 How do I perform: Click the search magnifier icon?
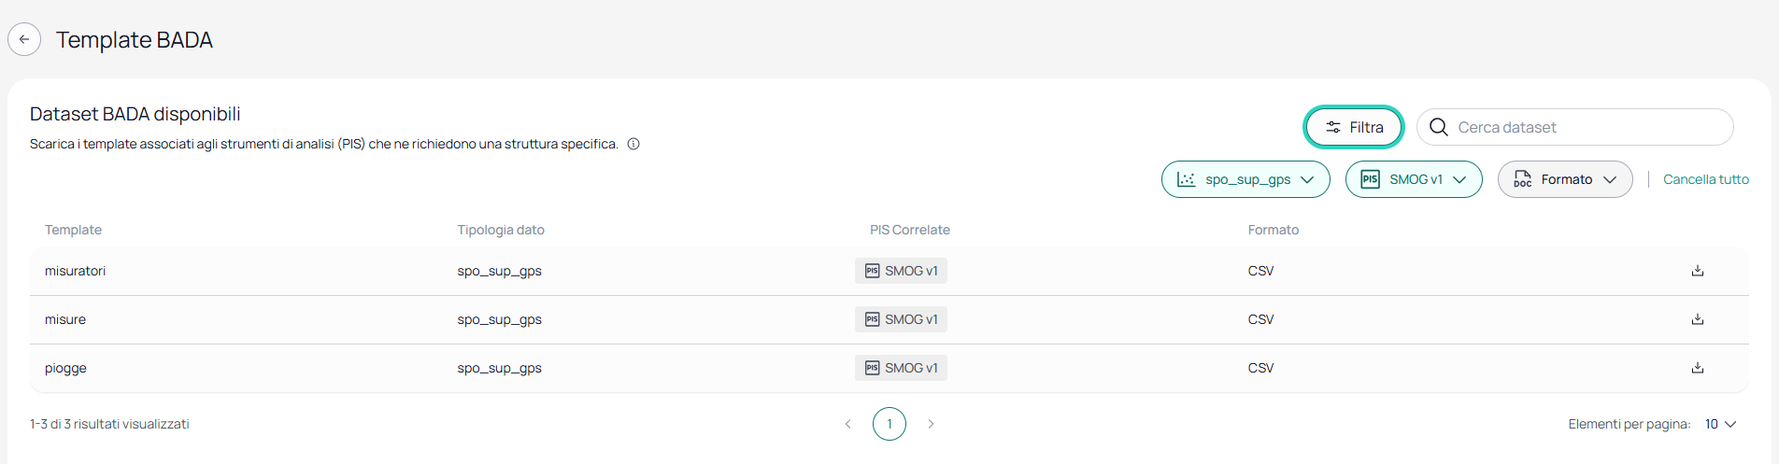point(1439,127)
